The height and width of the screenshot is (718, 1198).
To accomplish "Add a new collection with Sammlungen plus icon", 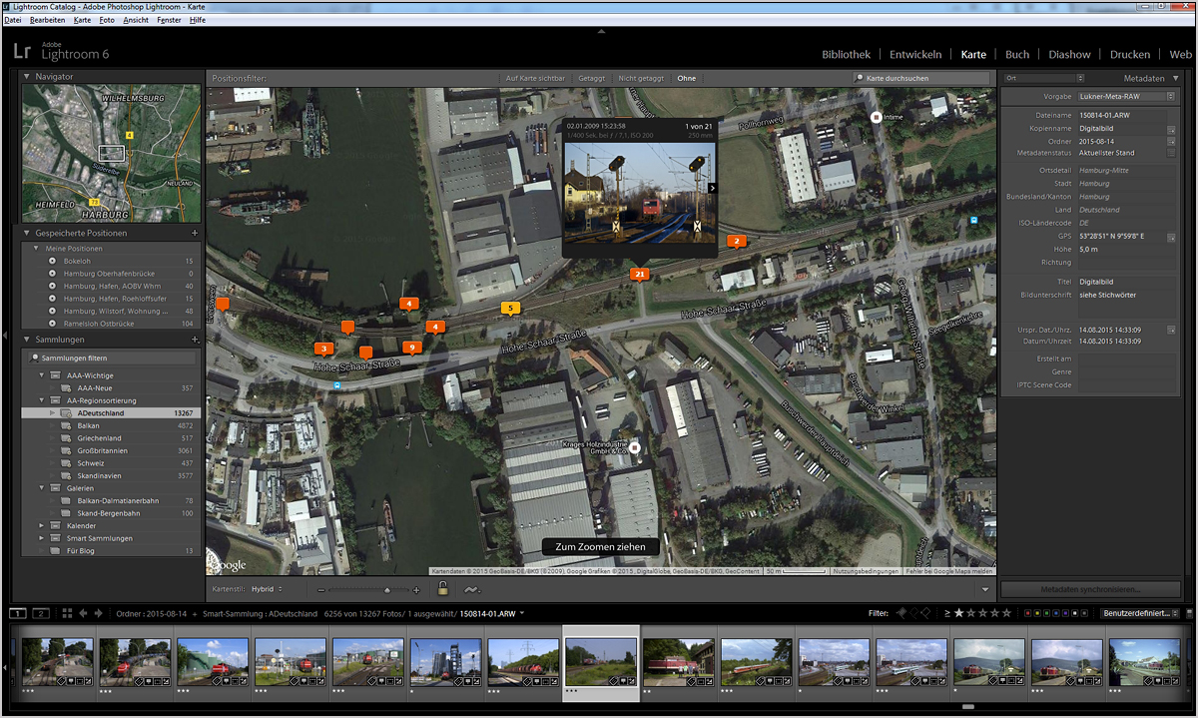I will tap(195, 340).
